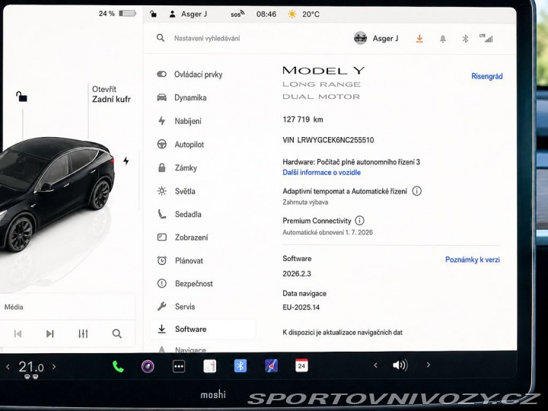Tap the Média panel label

tap(14, 307)
